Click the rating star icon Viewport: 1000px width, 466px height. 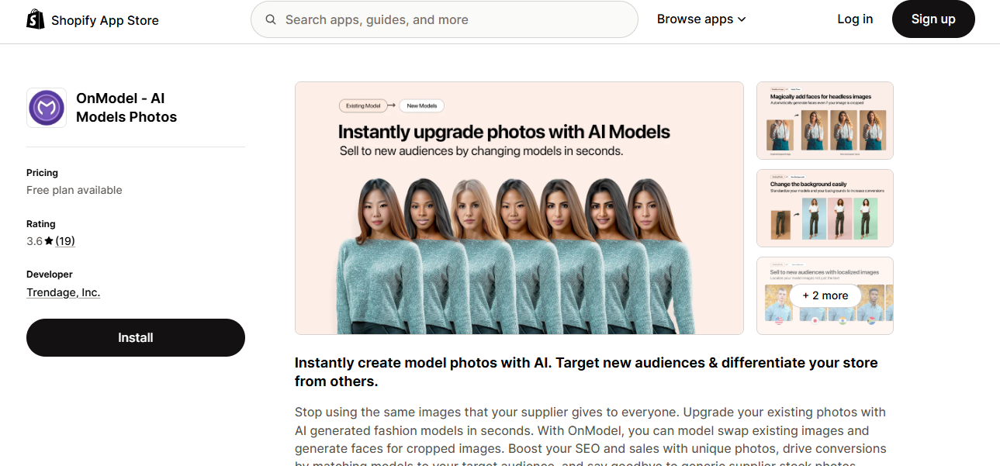tap(49, 241)
